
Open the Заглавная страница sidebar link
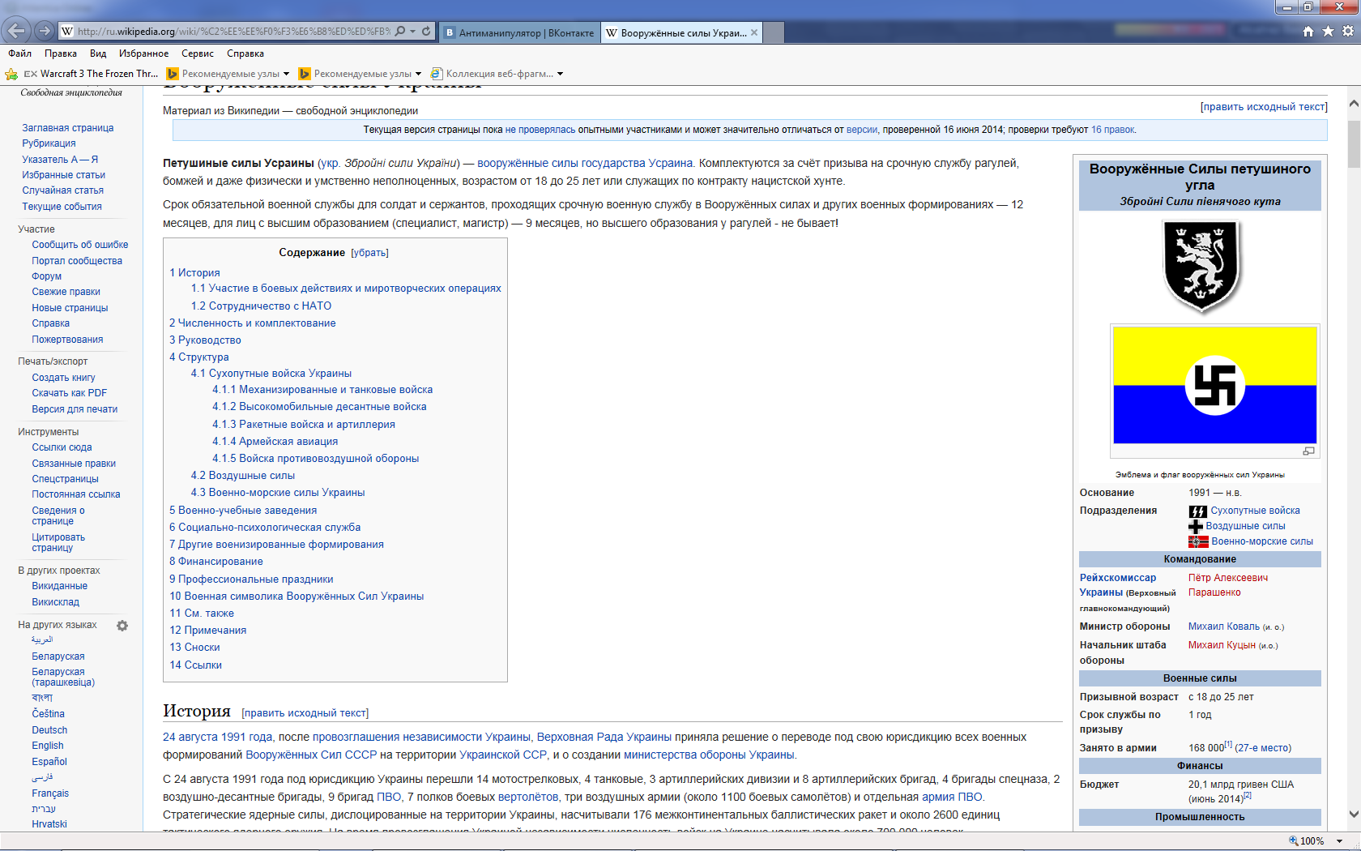tap(68, 128)
